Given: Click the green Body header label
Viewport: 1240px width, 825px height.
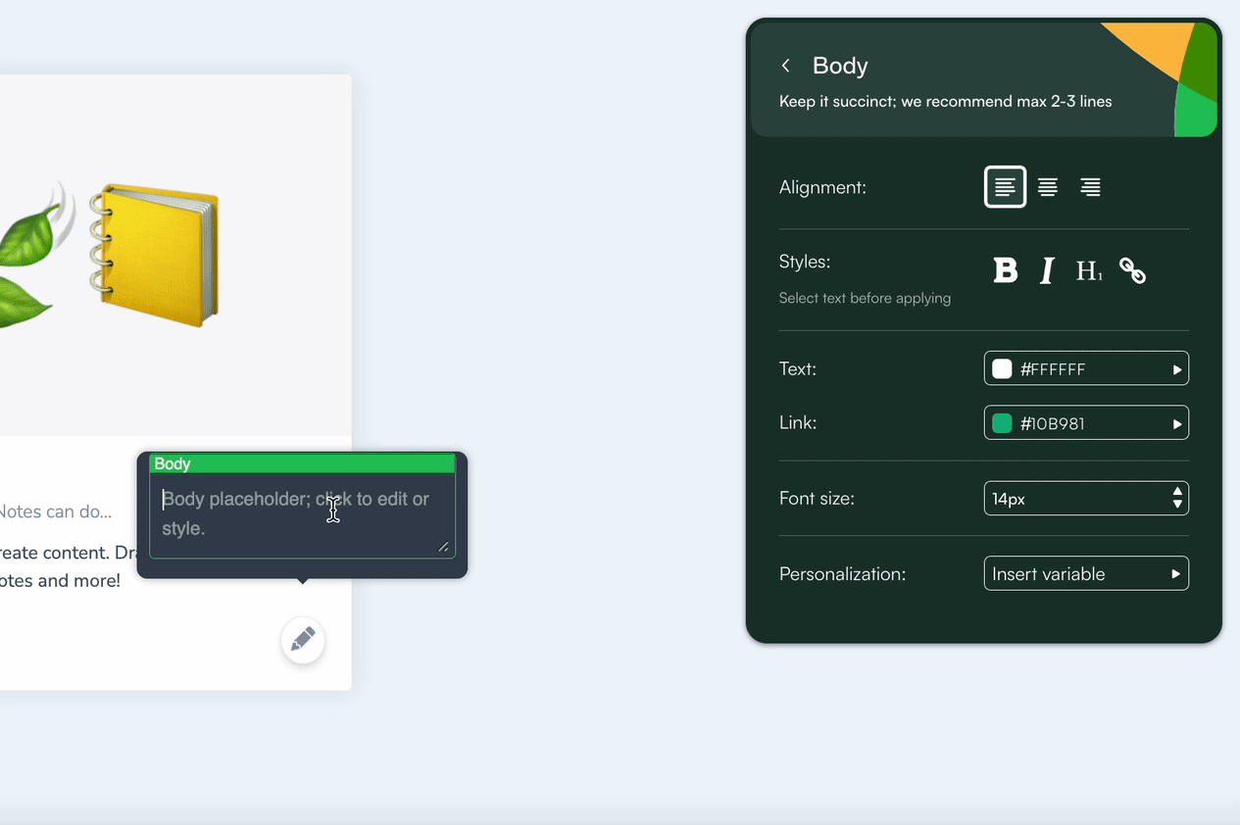Looking at the screenshot, I should (300, 462).
